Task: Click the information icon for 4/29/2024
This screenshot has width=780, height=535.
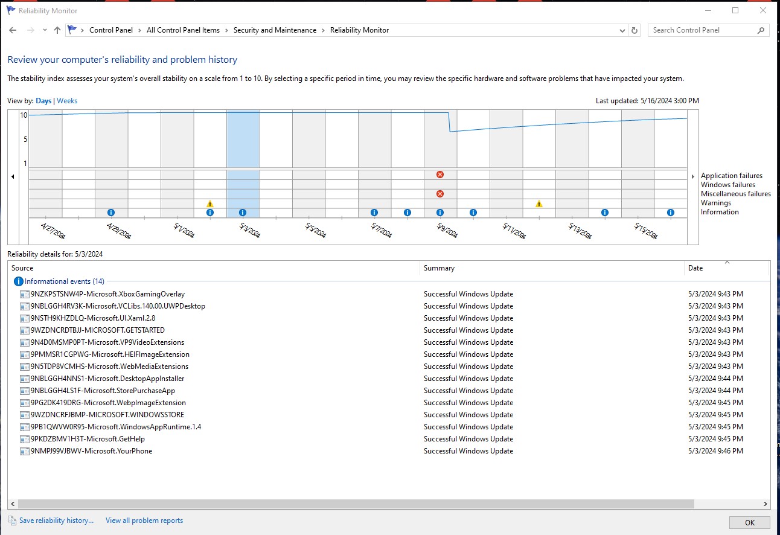Action: click(111, 213)
